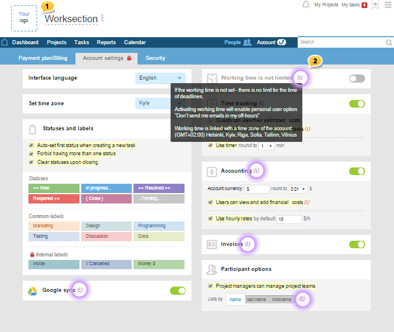Uncheck Project managers can manage project teams

(211, 286)
